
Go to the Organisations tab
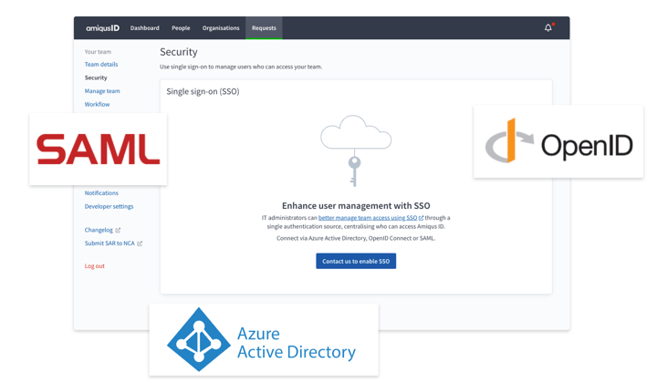pyautogui.click(x=221, y=28)
